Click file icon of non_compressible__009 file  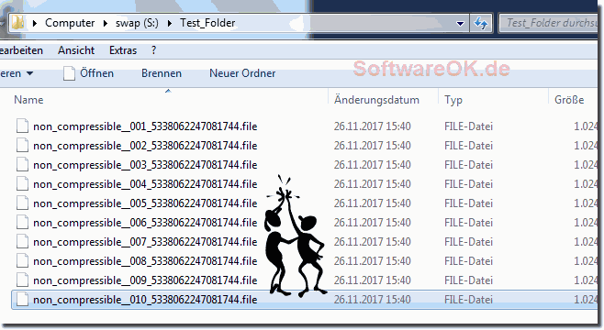tap(22, 280)
